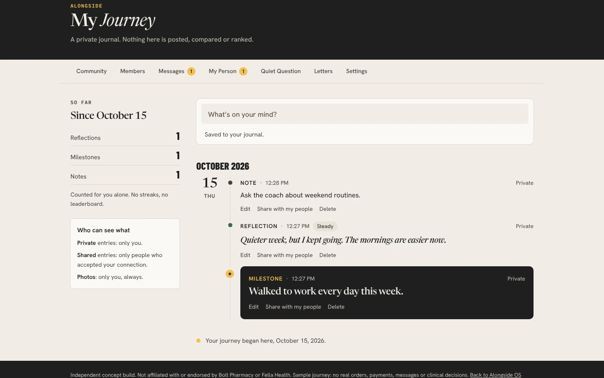The height and width of the screenshot is (378, 604).
Task: Click "Your journey began here" text
Action: click(266, 341)
